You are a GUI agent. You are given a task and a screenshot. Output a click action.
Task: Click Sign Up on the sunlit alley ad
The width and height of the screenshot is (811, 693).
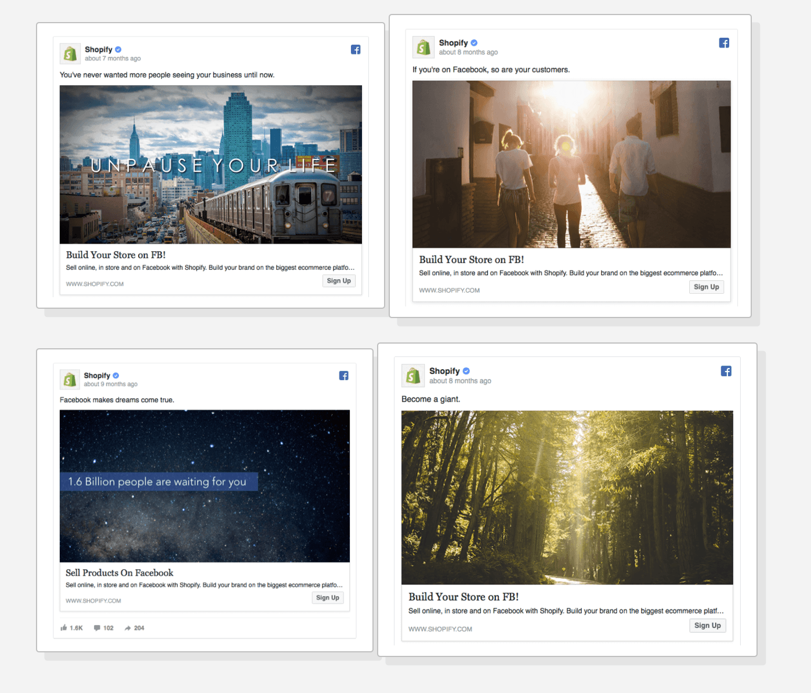[x=707, y=287]
